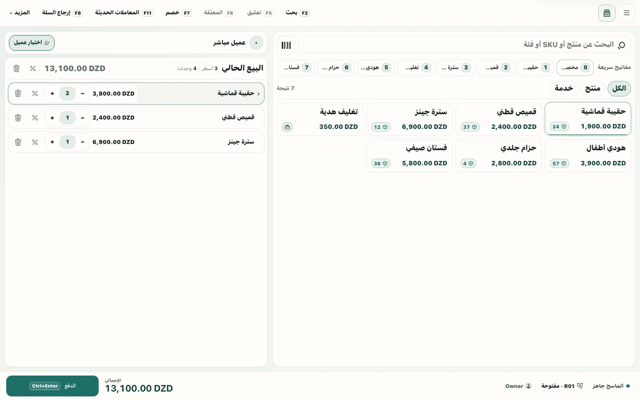This screenshot has width=640, height=400.
Task: Click the direct customer avatar dot
Action: pos(256,43)
